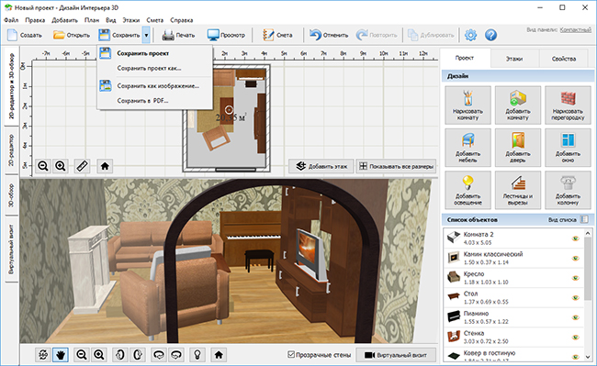Click the ruler measure tool in 2D plan
The height and width of the screenshot is (366, 597).
pos(82,166)
